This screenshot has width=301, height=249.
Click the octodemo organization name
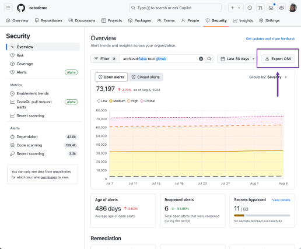(38, 8)
